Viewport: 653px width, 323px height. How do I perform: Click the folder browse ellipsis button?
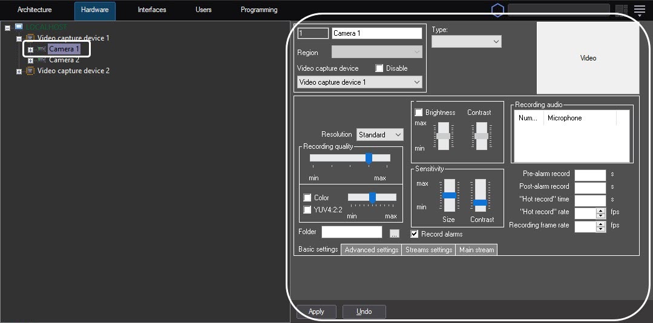(x=394, y=233)
